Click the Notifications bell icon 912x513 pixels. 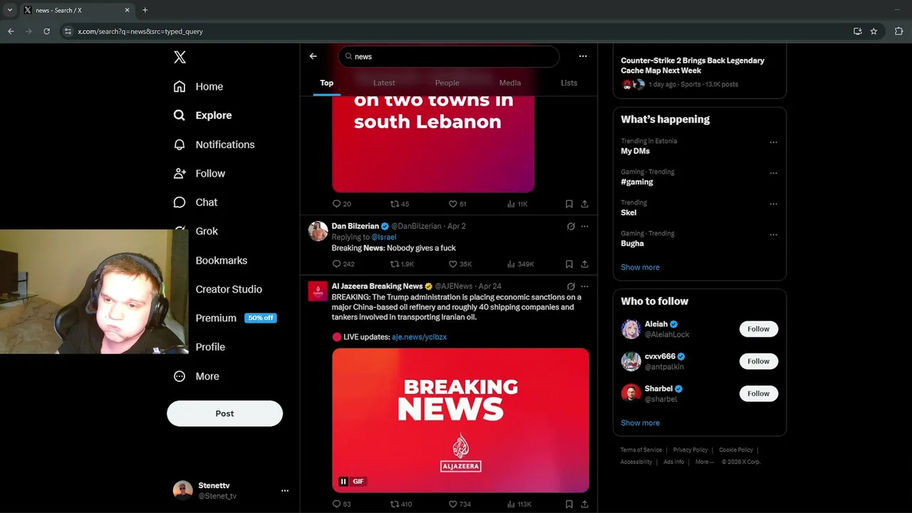180,145
